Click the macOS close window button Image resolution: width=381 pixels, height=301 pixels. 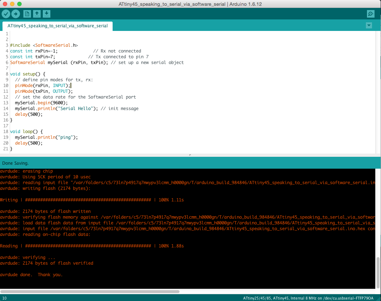coord(5,4)
